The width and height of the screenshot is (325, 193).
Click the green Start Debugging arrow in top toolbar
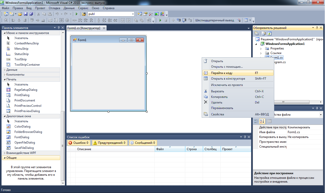76,14
